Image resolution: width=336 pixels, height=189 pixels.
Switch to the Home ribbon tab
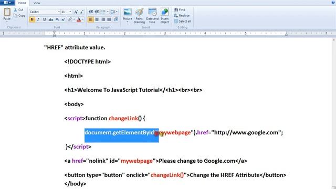coord(22,3)
